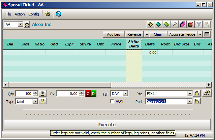The image size is (215, 140).
Task: Click the Root column header
Action: coord(165,44)
